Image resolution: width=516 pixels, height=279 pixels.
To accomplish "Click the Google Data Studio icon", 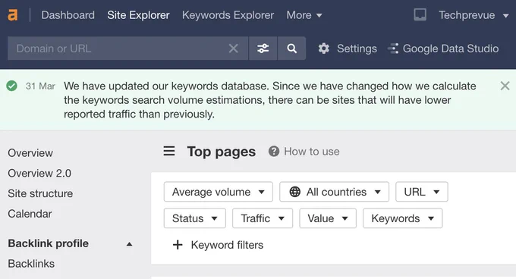I will tap(393, 49).
